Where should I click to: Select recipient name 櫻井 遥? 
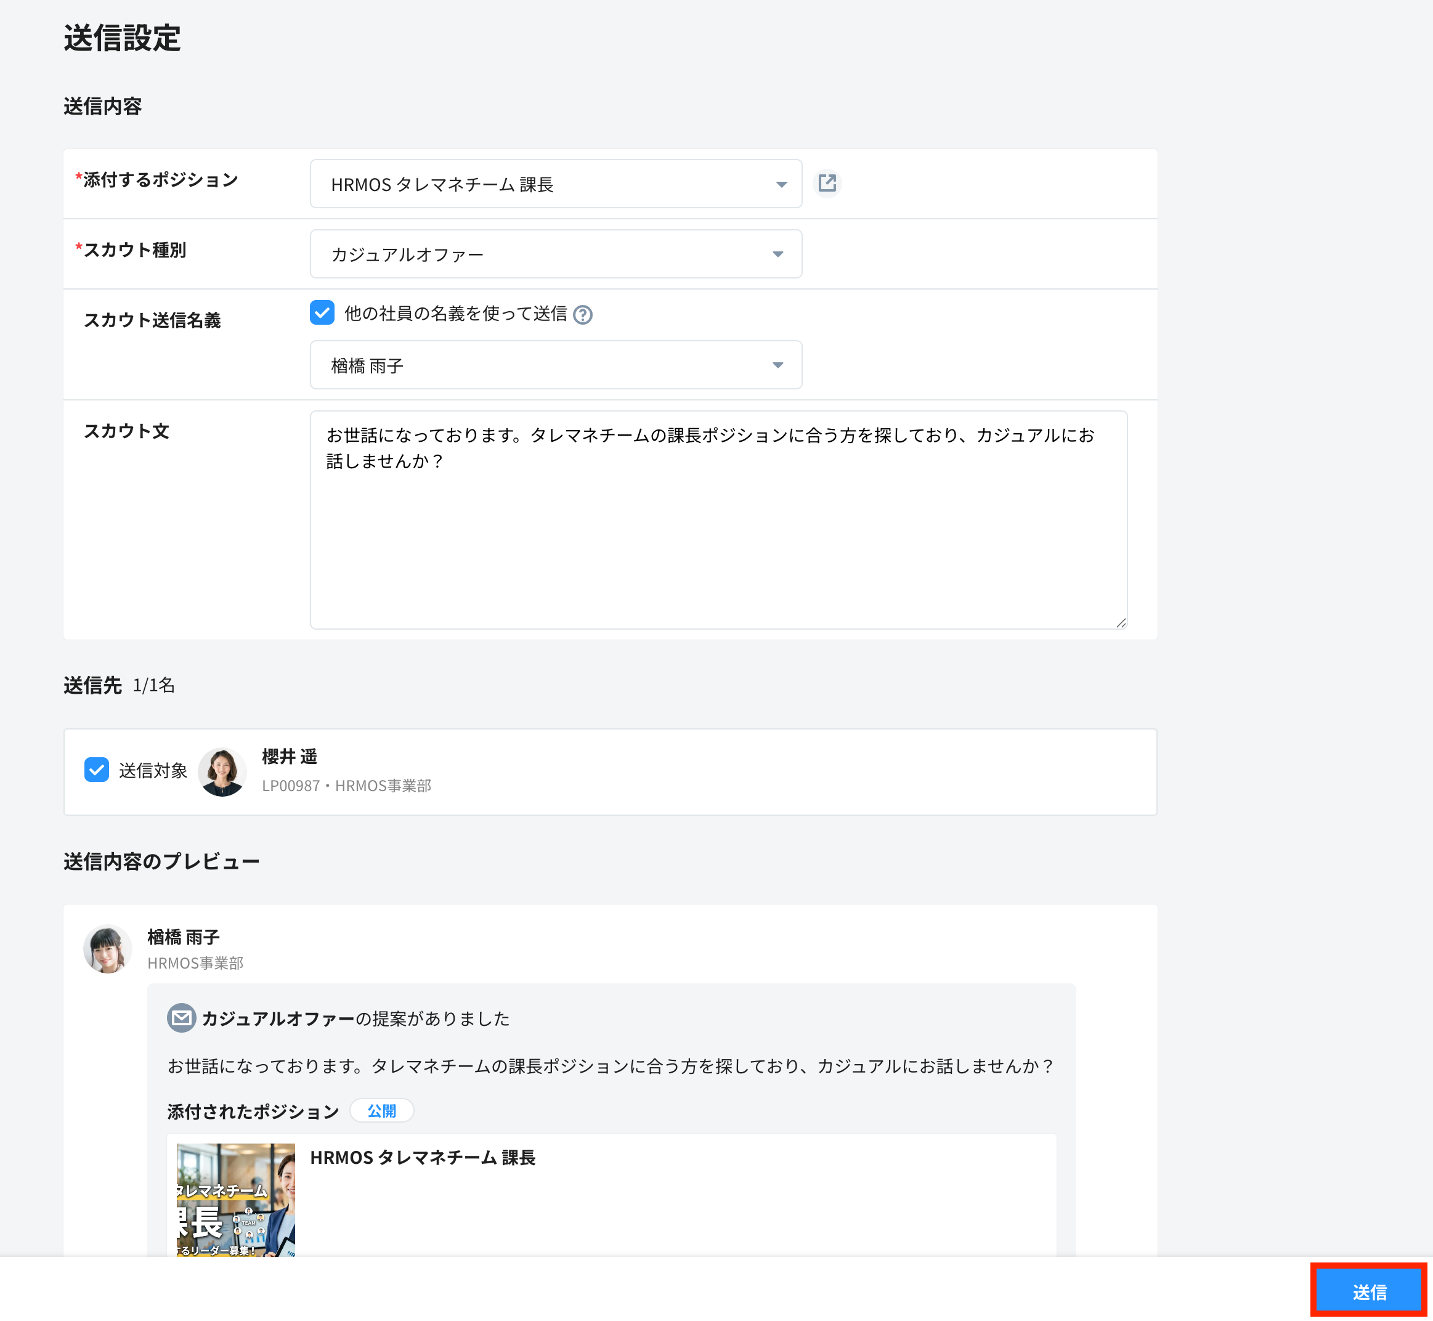click(290, 756)
